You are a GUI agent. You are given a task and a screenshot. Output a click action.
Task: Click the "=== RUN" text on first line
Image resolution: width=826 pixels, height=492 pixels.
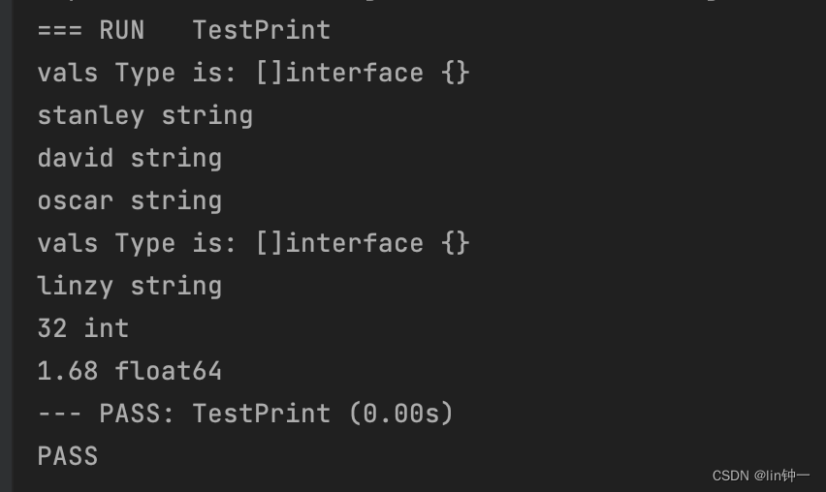point(90,30)
